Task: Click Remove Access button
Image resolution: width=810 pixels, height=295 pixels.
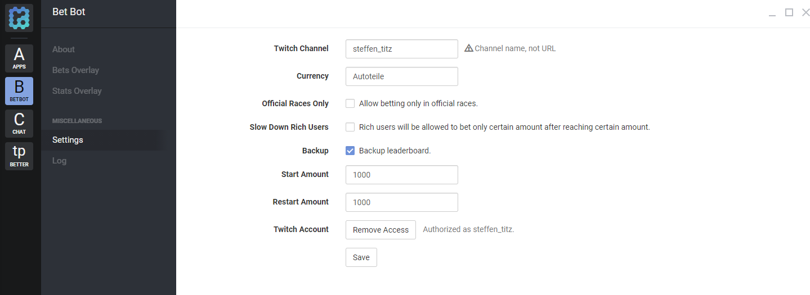Action: (x=381, y=230)
